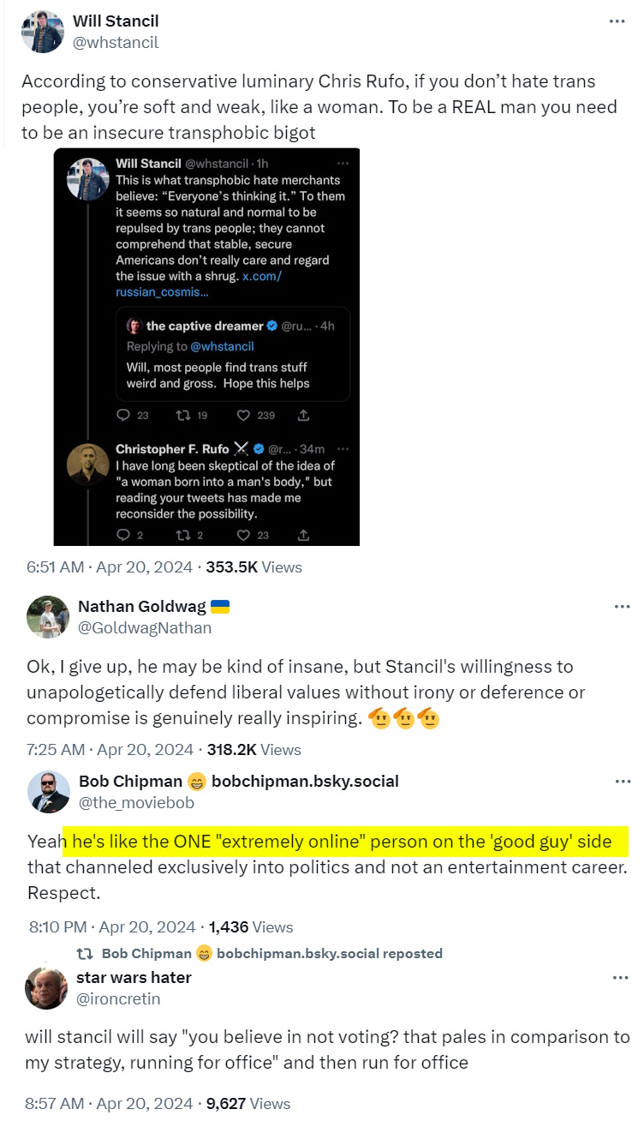Open more options on Bob Chipman's tweet
The height and width of the screenshot is (1133, 644).
pos(622,781)
